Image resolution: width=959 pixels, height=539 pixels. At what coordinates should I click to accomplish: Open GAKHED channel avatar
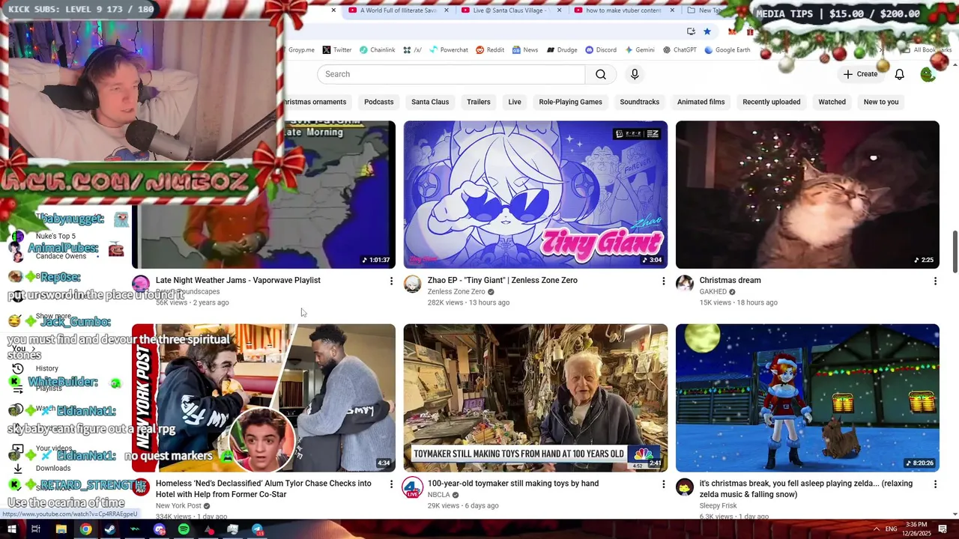pos(685,284)
